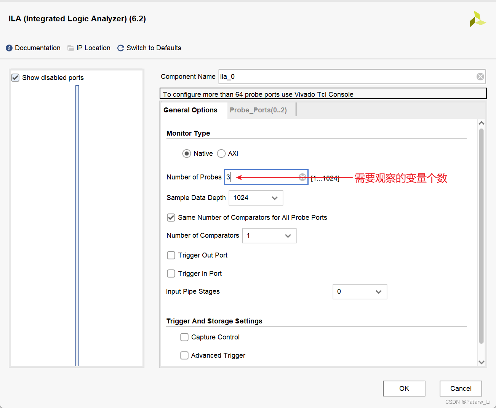The image size is (496, 408).
Task: Toggle Show disabled ports checkbox
Action: [15, 78]
